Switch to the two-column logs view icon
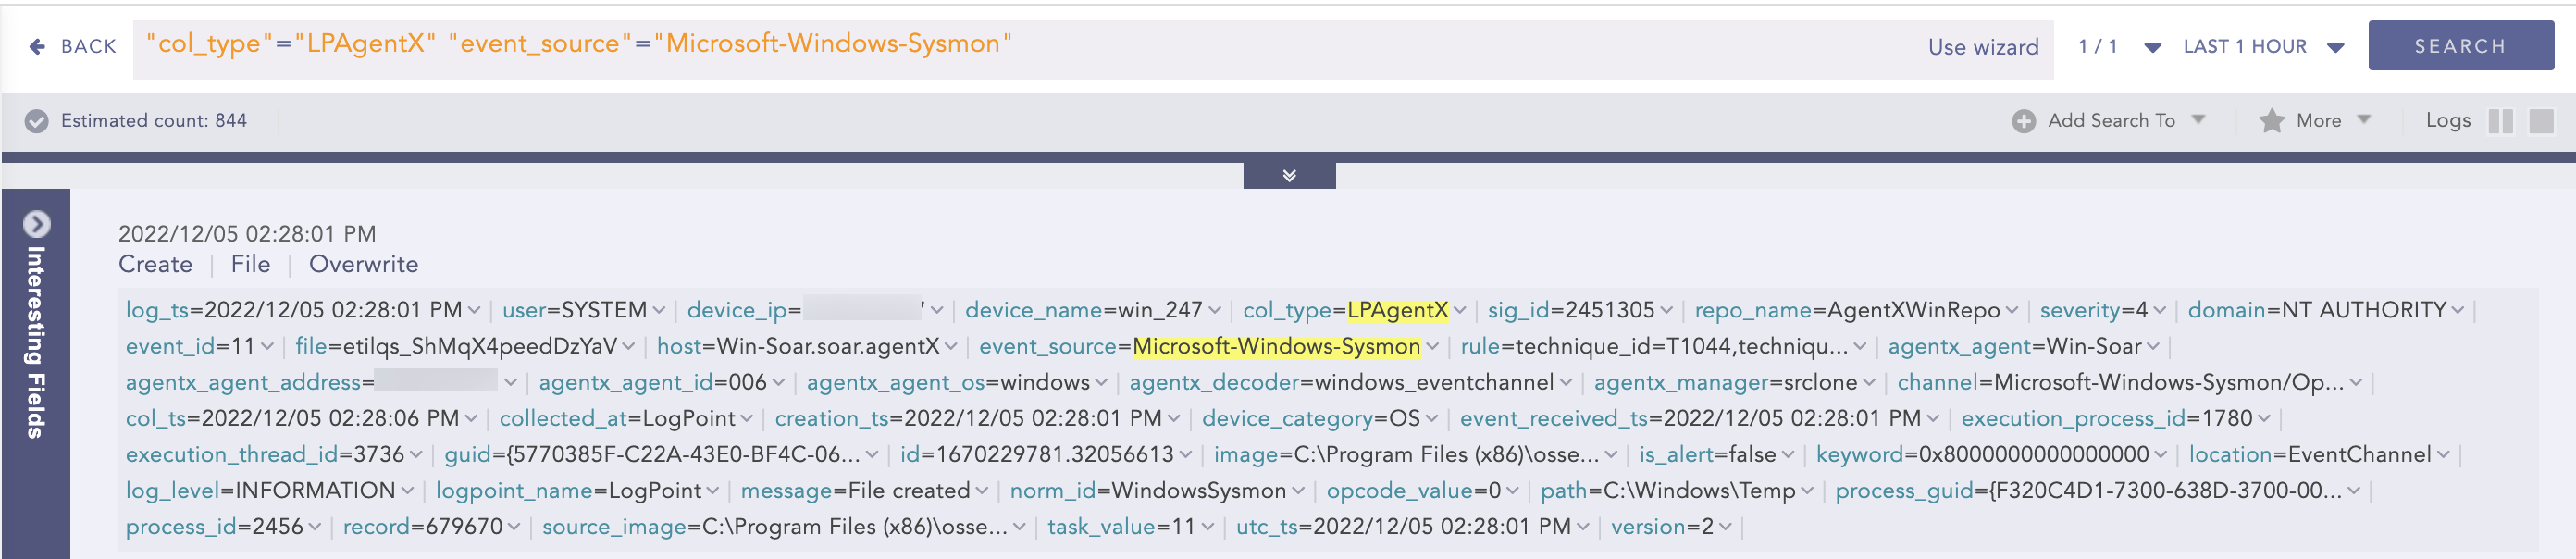This screenshot has width=2576, height=559. (2500, 121)
